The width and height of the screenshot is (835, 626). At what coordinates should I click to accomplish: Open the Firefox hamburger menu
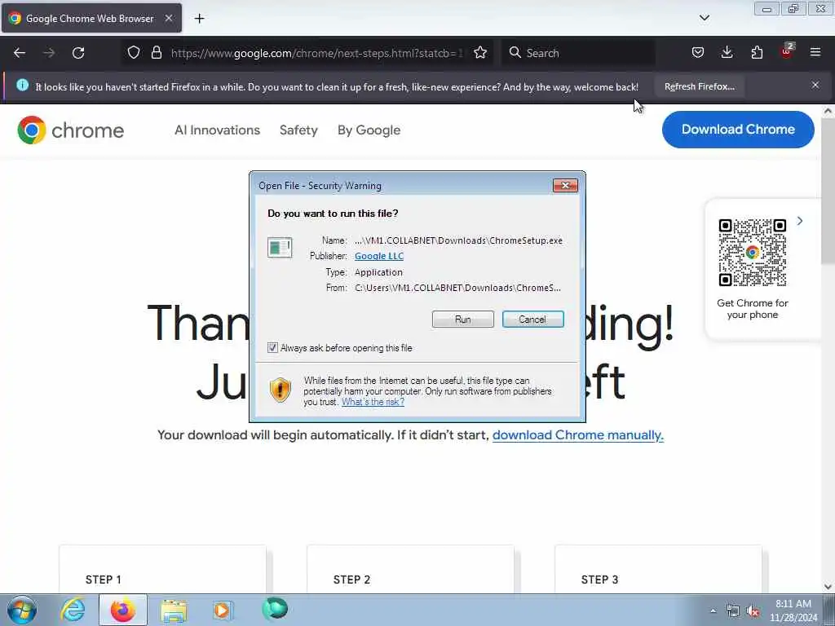click(x=815, y=52)
